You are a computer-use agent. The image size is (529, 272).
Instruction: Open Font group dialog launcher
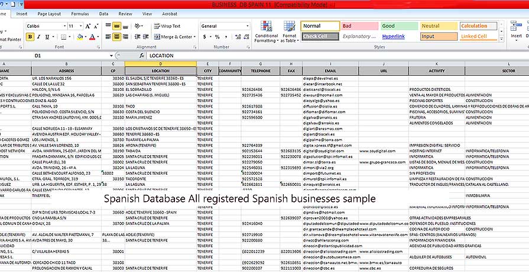(98, 47)
